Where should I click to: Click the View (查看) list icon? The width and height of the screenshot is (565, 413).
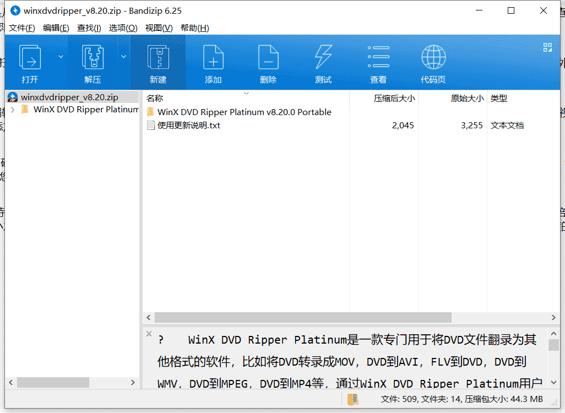378,57
